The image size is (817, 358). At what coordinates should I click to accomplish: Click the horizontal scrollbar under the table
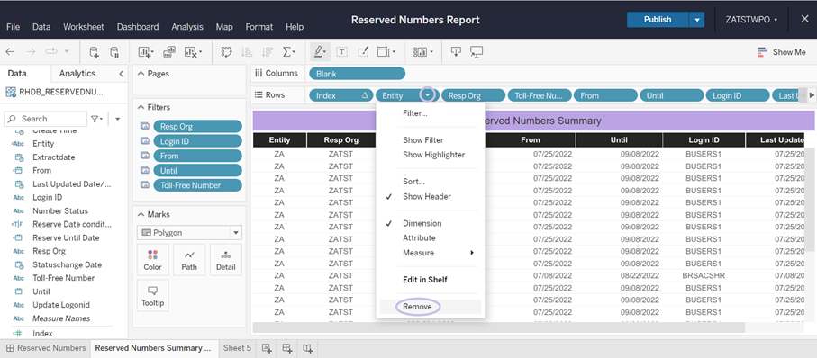click(x=499, y=327)
